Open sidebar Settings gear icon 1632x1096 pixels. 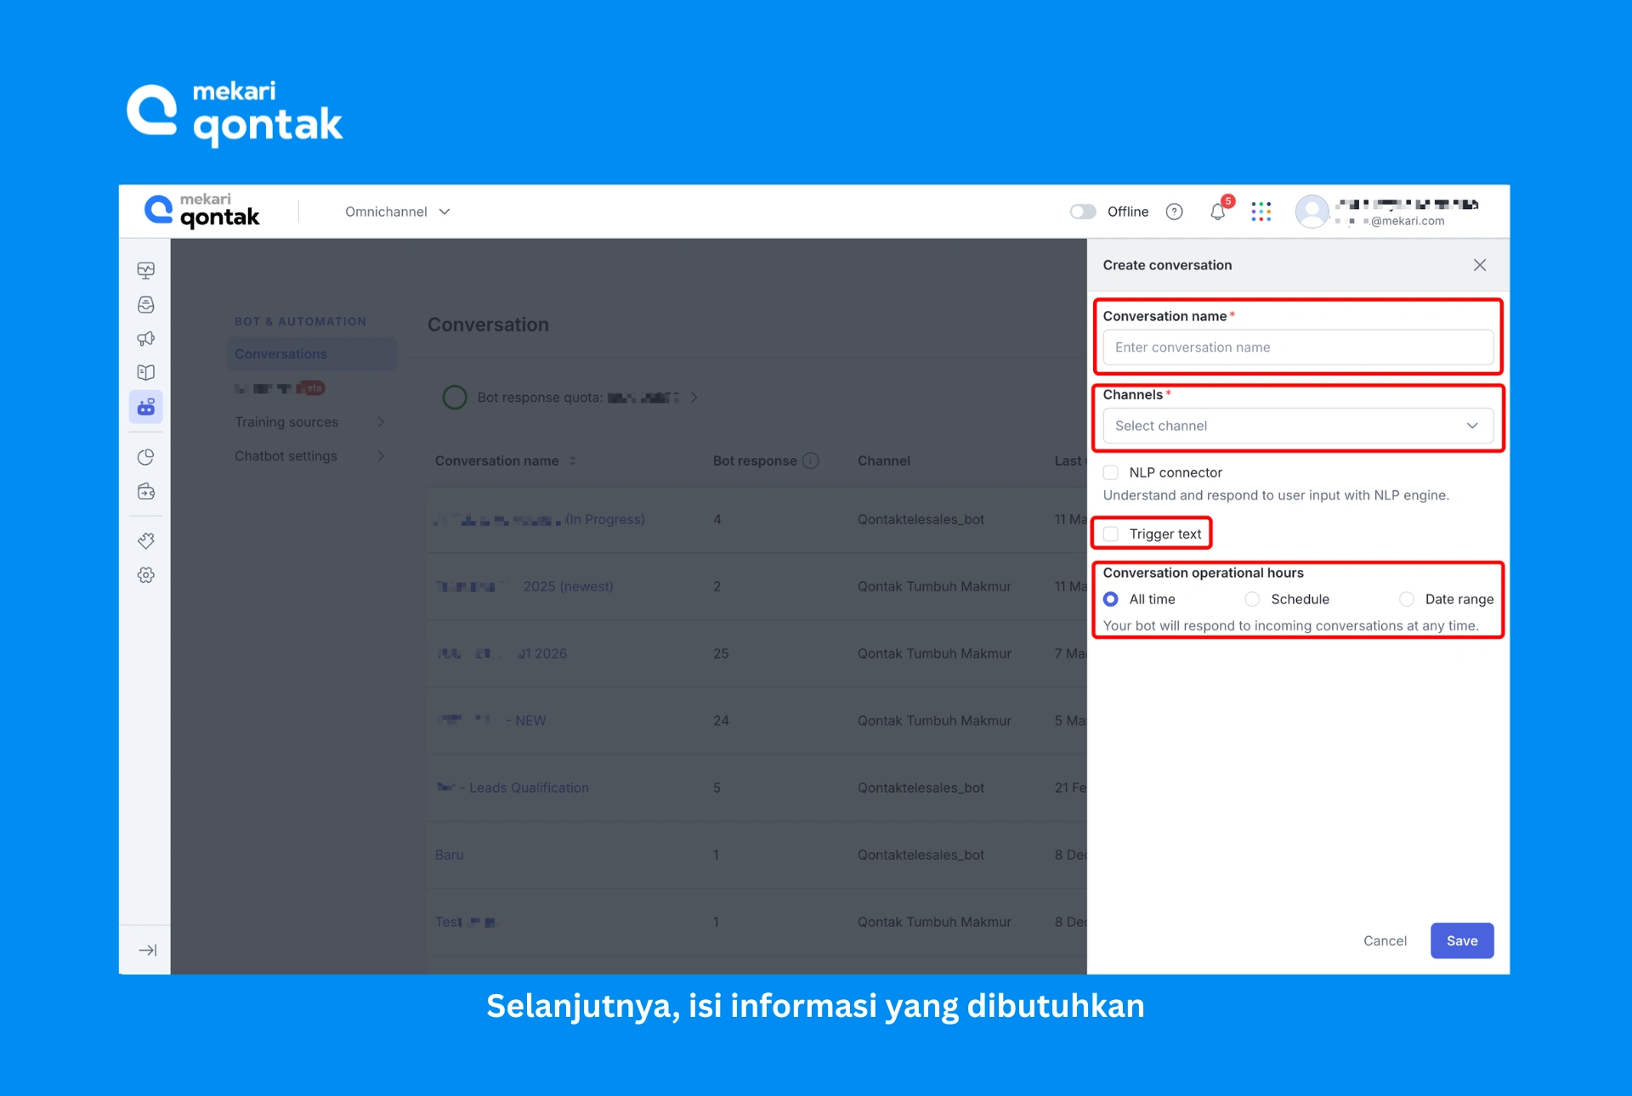146,575
